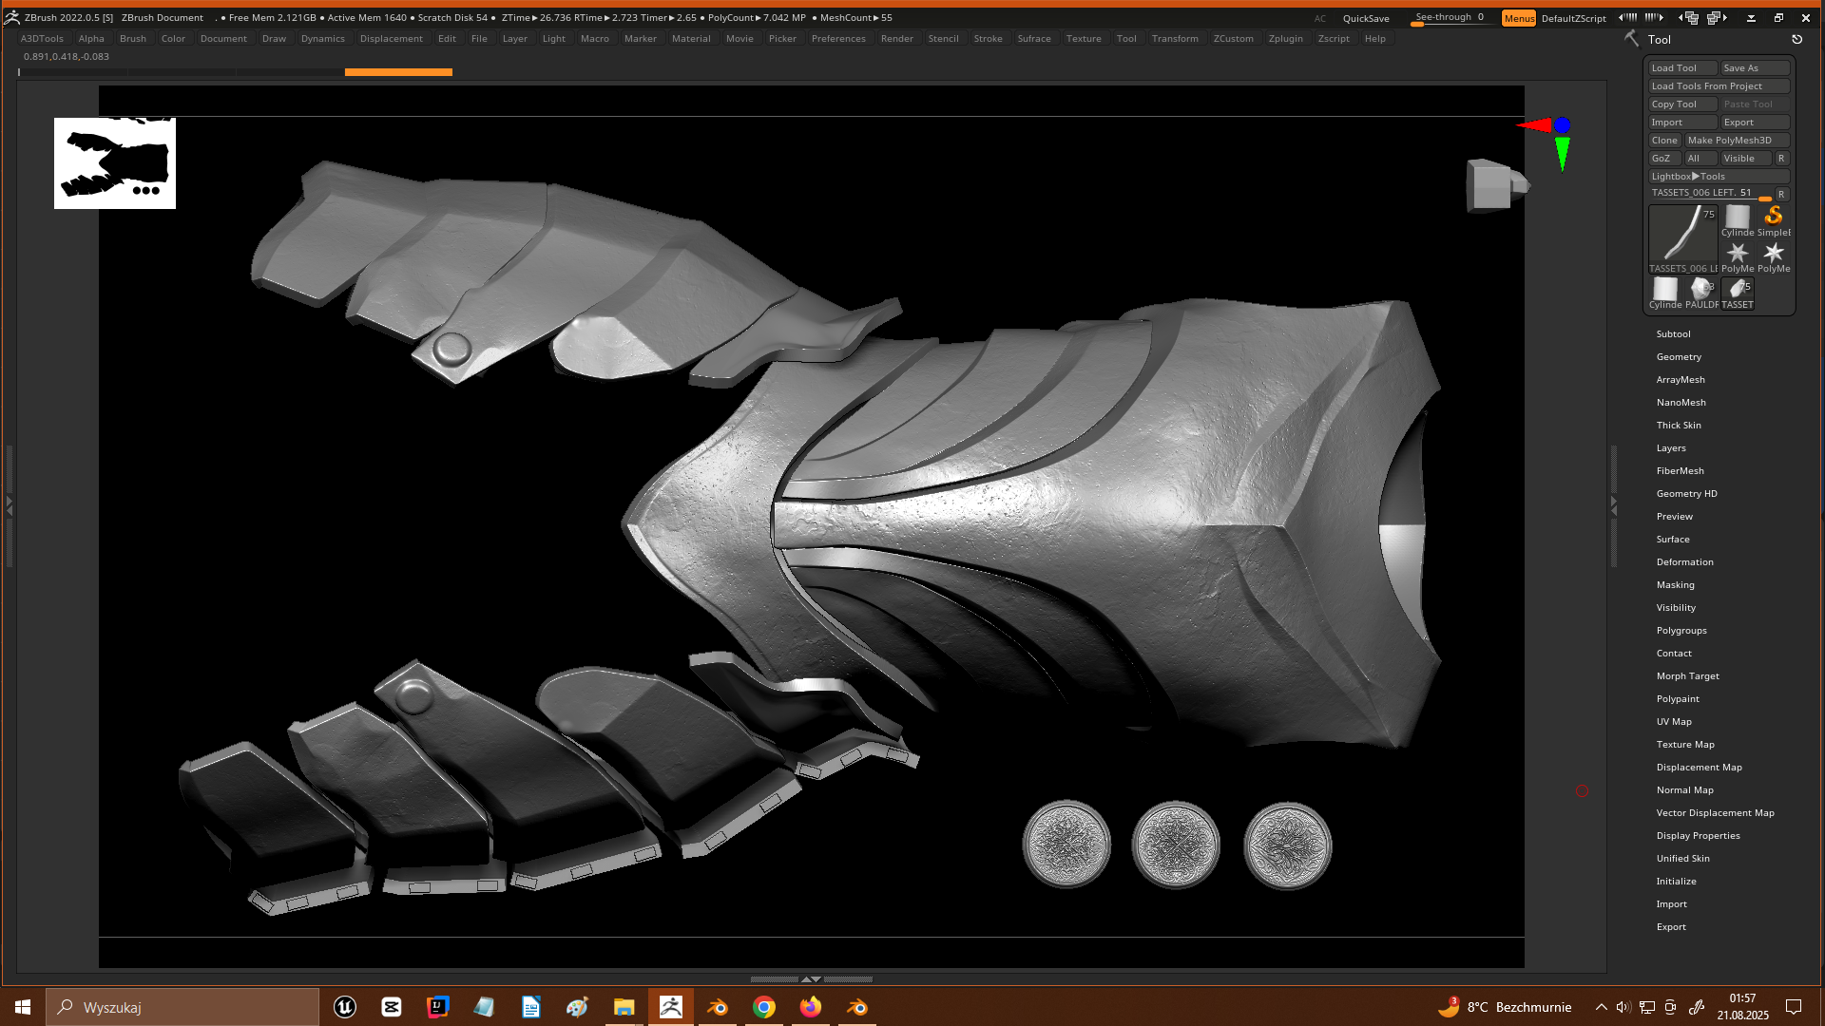
Task: Open the Zplugin menu
Action: (x=1285, y=39)
